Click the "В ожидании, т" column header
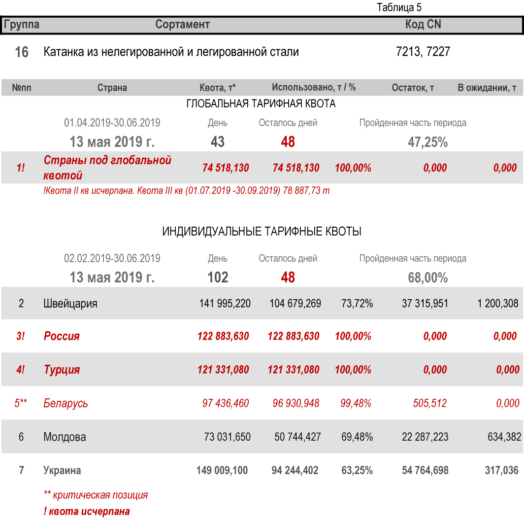Image resolution: width=524 pixels, height=520 pixels. [487, 88]
